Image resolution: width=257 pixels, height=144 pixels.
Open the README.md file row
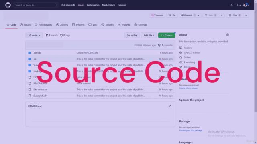pyautogui.click(x=100, y=84)
